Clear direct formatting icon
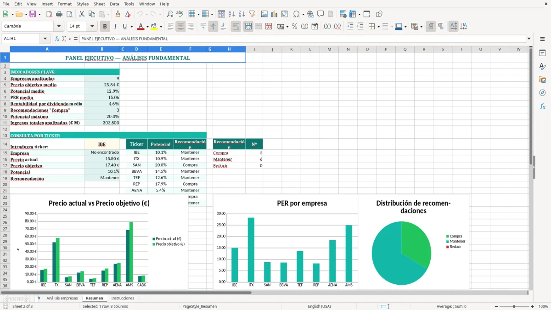 [128, 14]
